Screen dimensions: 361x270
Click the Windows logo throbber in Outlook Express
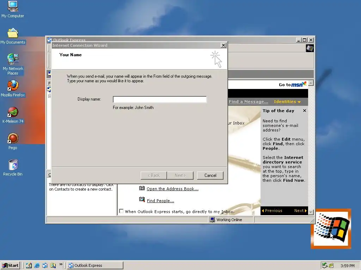(x=310, y=49)
